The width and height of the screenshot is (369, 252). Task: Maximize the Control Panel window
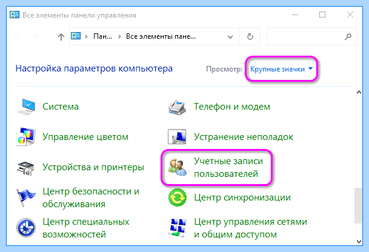(322, 15)
